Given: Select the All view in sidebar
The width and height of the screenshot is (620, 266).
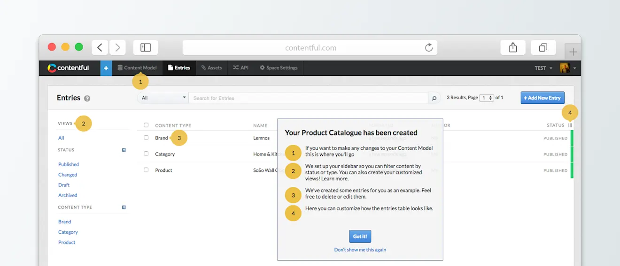Looking at the screenshot, I should (x=61, y=138).
